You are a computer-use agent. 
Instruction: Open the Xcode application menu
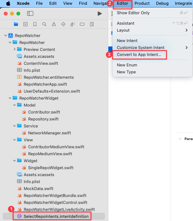(x=23, y=3)
